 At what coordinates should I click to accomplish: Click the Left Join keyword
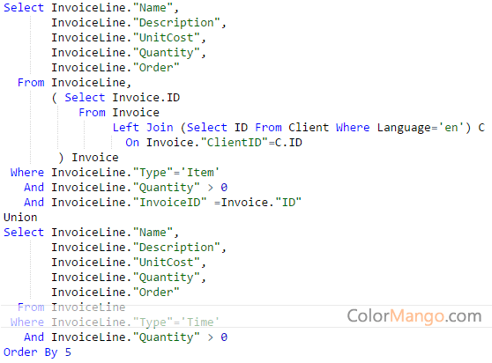pyautogui.click(x=143, y=127)
